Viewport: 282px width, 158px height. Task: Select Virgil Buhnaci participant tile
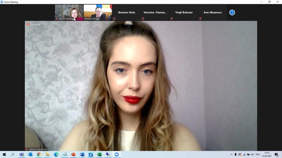[184, 12]
